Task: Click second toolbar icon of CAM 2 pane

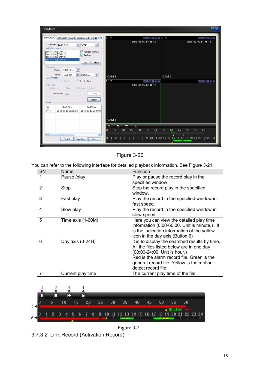Action: coord(202,38)
